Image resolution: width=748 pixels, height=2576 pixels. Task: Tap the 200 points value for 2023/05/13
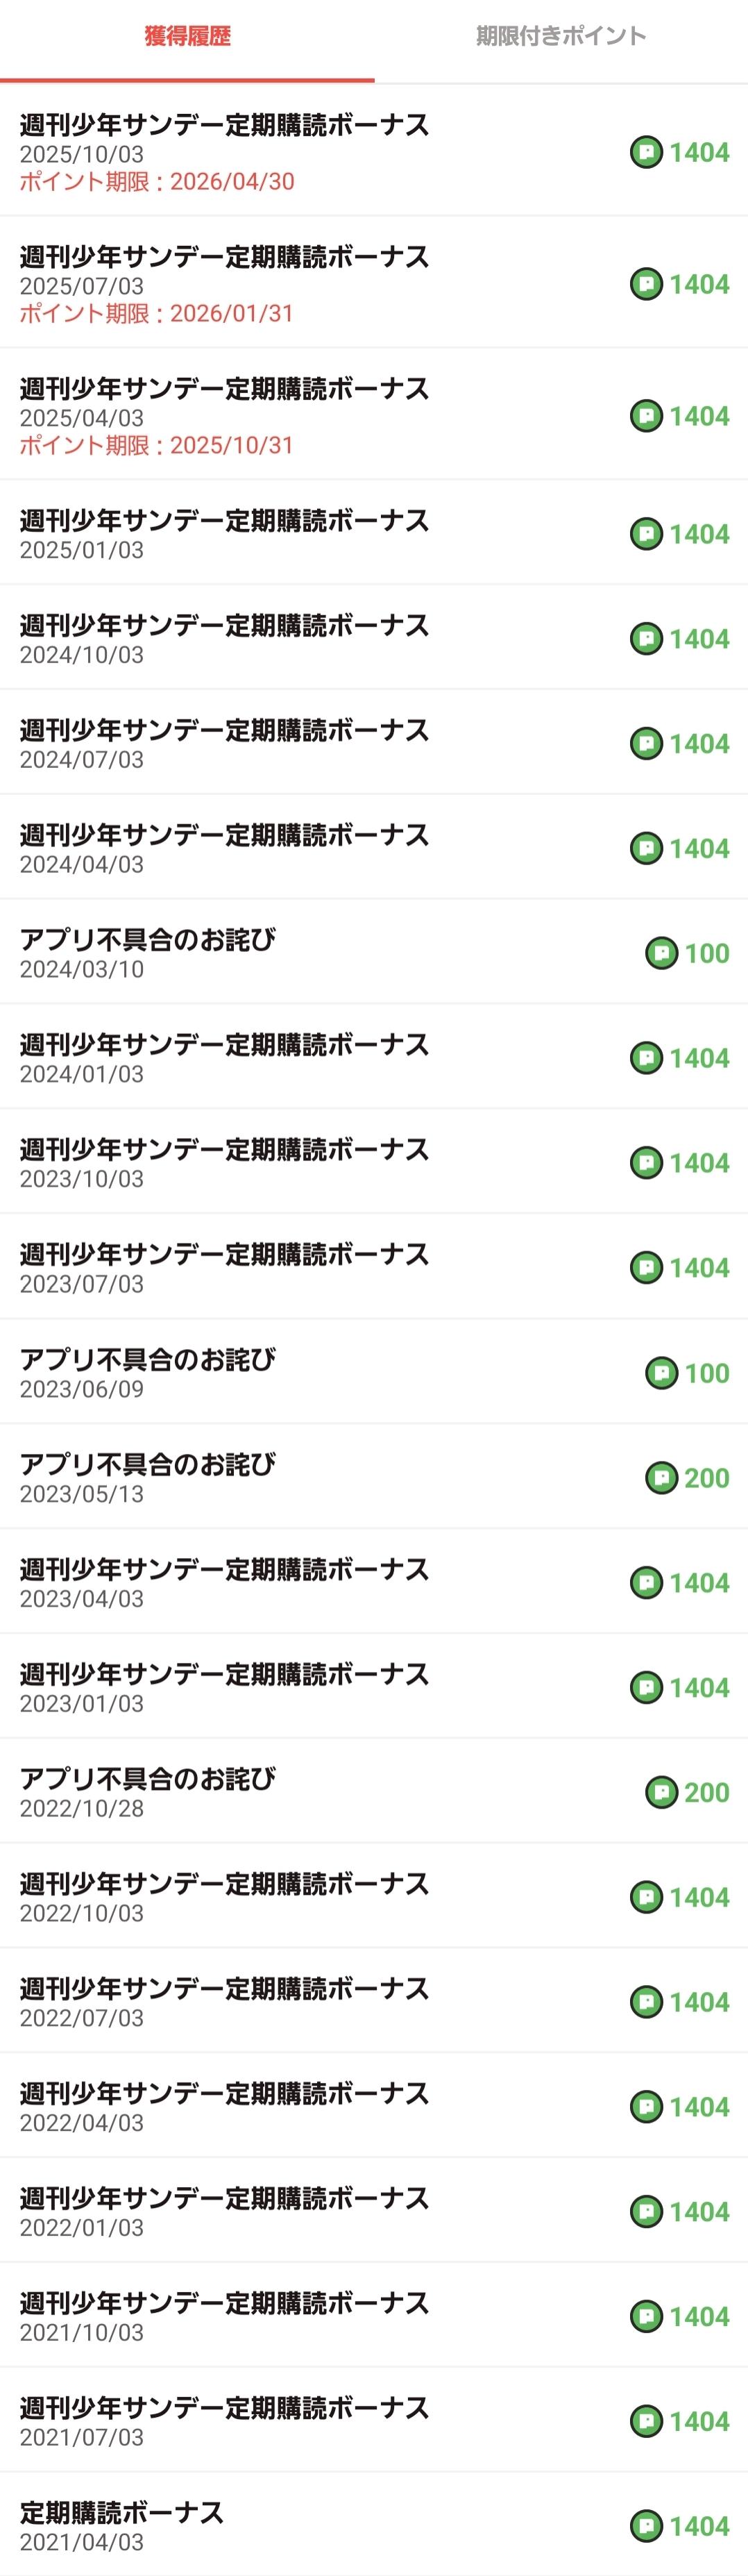pos(706,1478)
